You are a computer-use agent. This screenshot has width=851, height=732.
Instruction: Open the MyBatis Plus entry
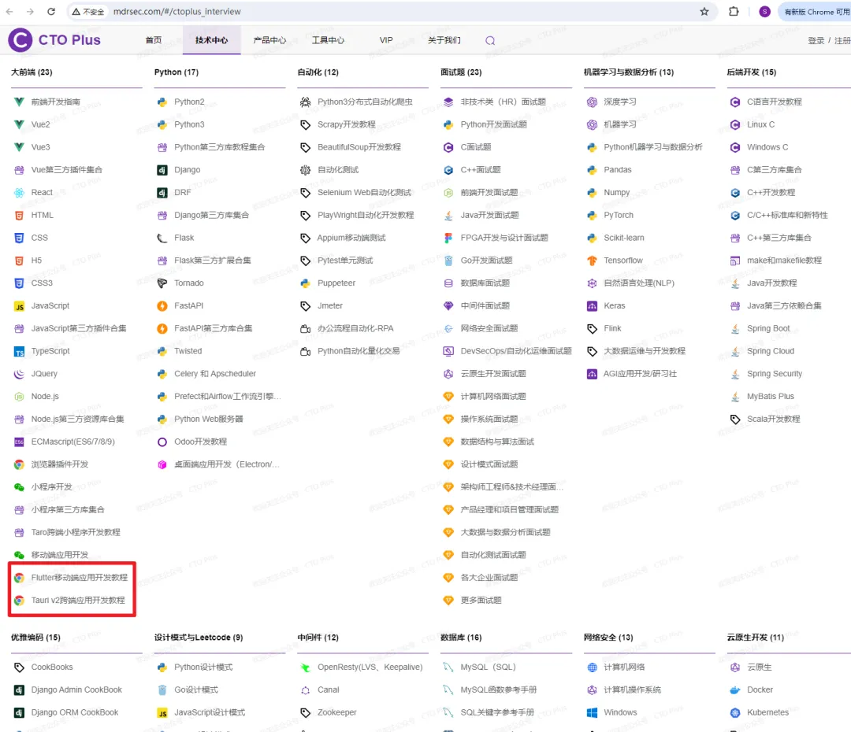coord(770,397)
